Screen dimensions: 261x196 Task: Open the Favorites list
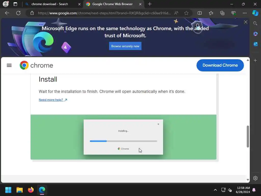[x=211, y=13]
